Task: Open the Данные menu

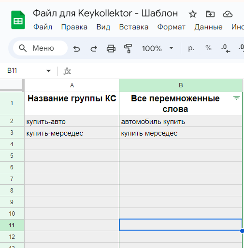Action: [x=208, y=27]
